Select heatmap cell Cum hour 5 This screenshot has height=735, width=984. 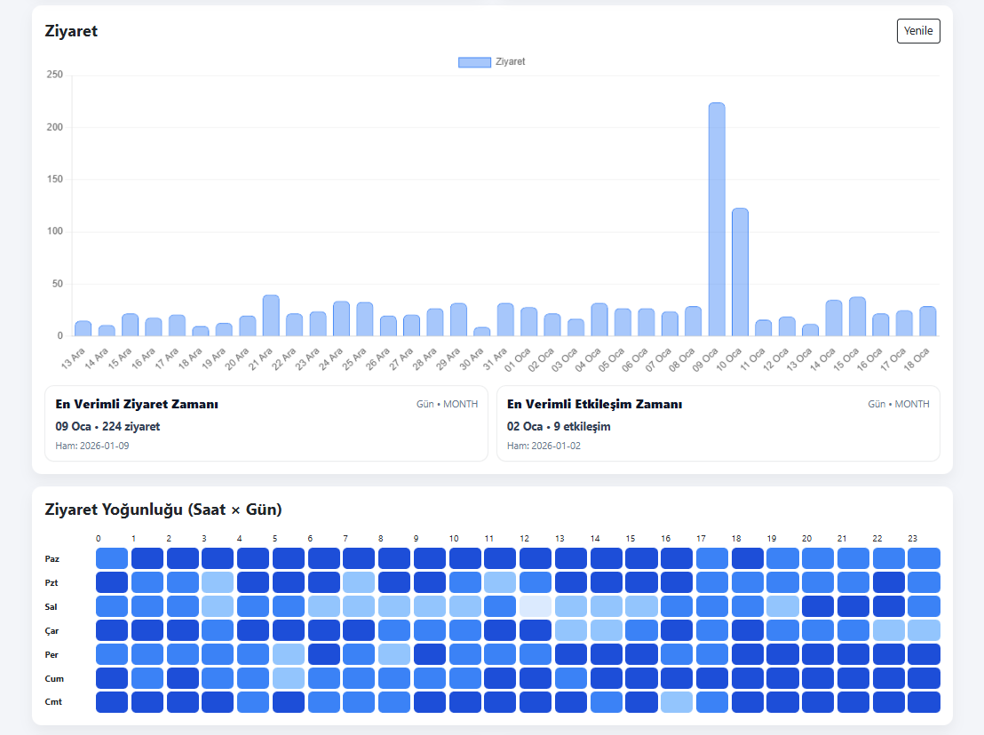point(288,678)
